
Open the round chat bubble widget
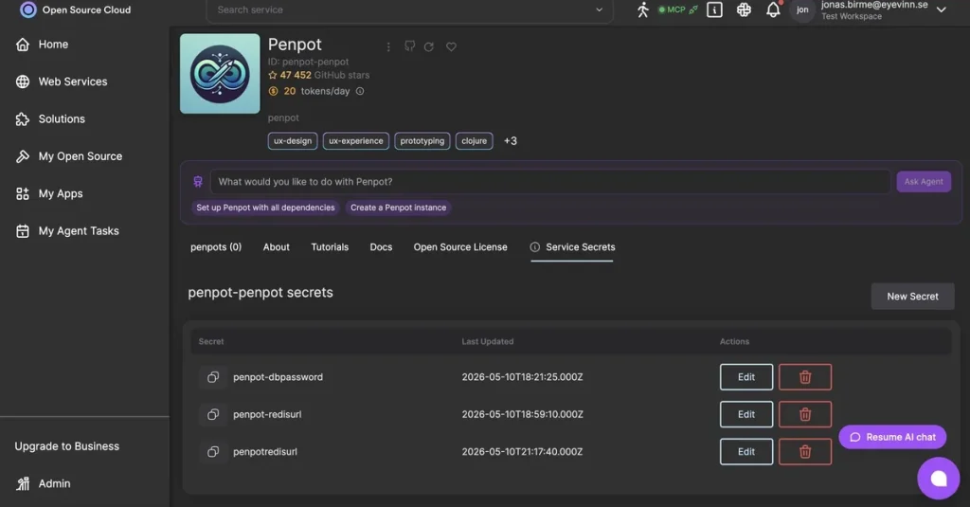[x=938, y=478]
